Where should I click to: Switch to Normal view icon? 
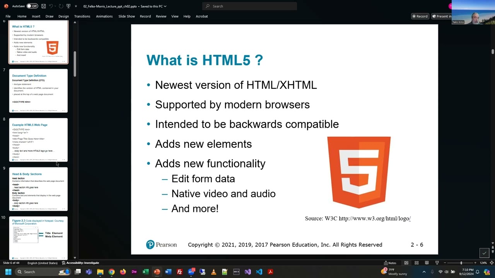pyautogui.click(x=406, y=263)
